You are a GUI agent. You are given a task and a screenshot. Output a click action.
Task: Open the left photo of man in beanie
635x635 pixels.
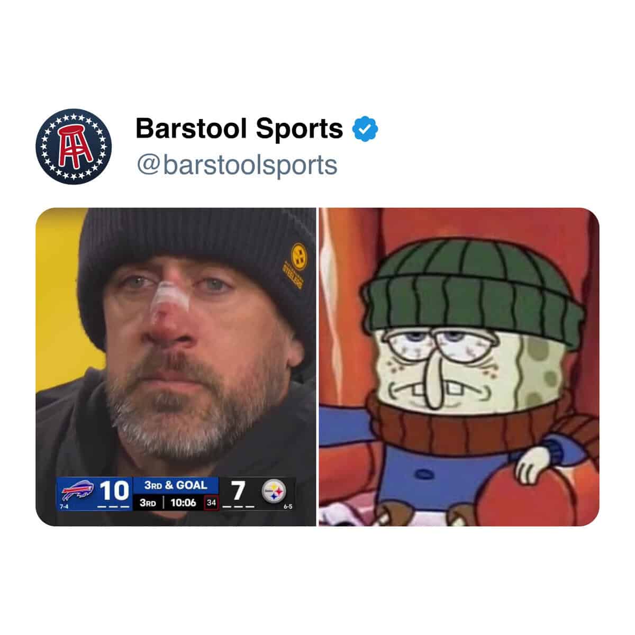pyautogui.click(x=176, y=367)
